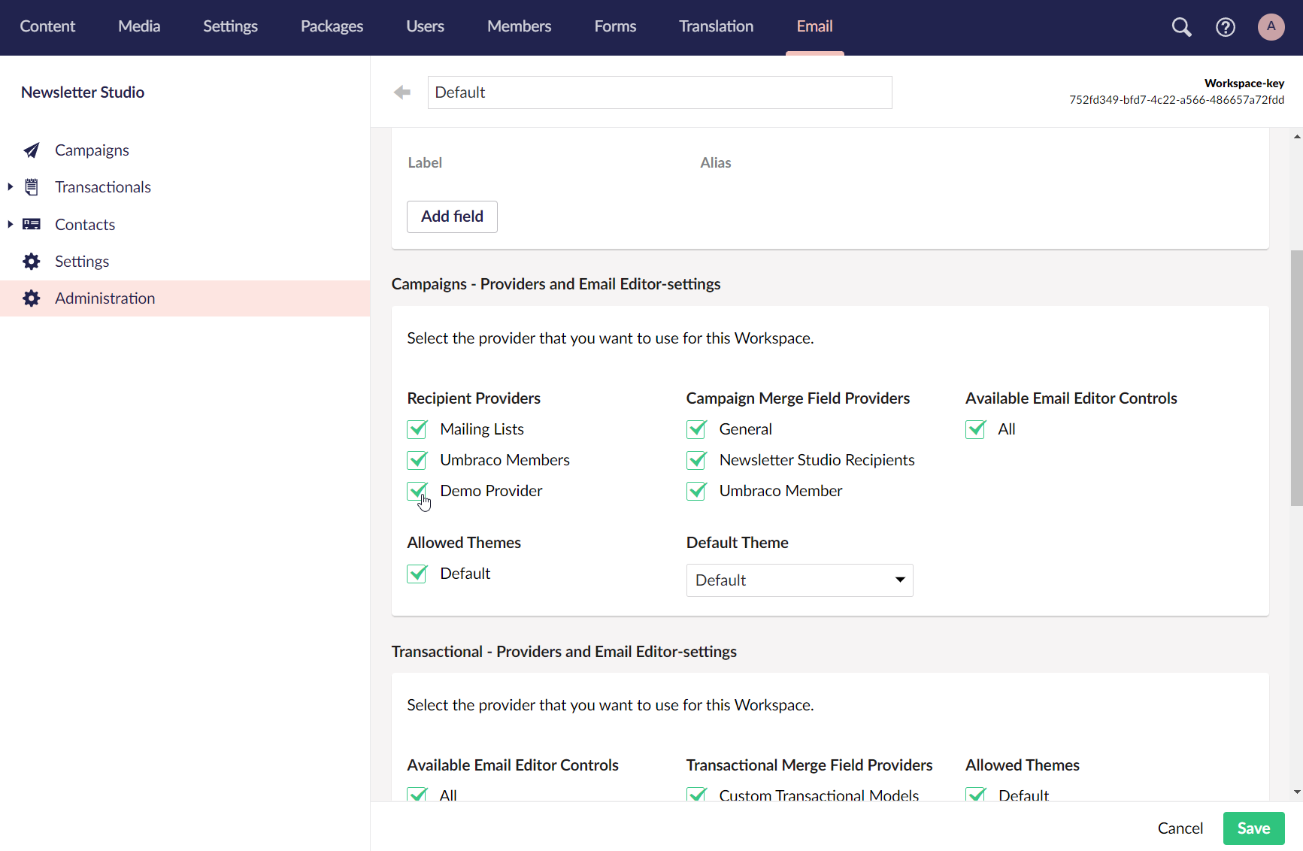Switch to the Users section
This screenshot has width=1303, height=851.
(x=425, y=26)
